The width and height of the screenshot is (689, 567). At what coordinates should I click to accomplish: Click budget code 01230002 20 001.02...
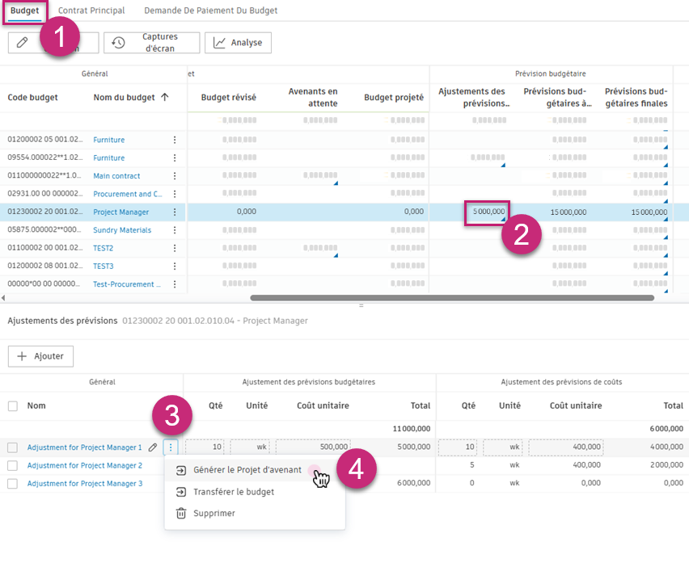tap(44, 212)
